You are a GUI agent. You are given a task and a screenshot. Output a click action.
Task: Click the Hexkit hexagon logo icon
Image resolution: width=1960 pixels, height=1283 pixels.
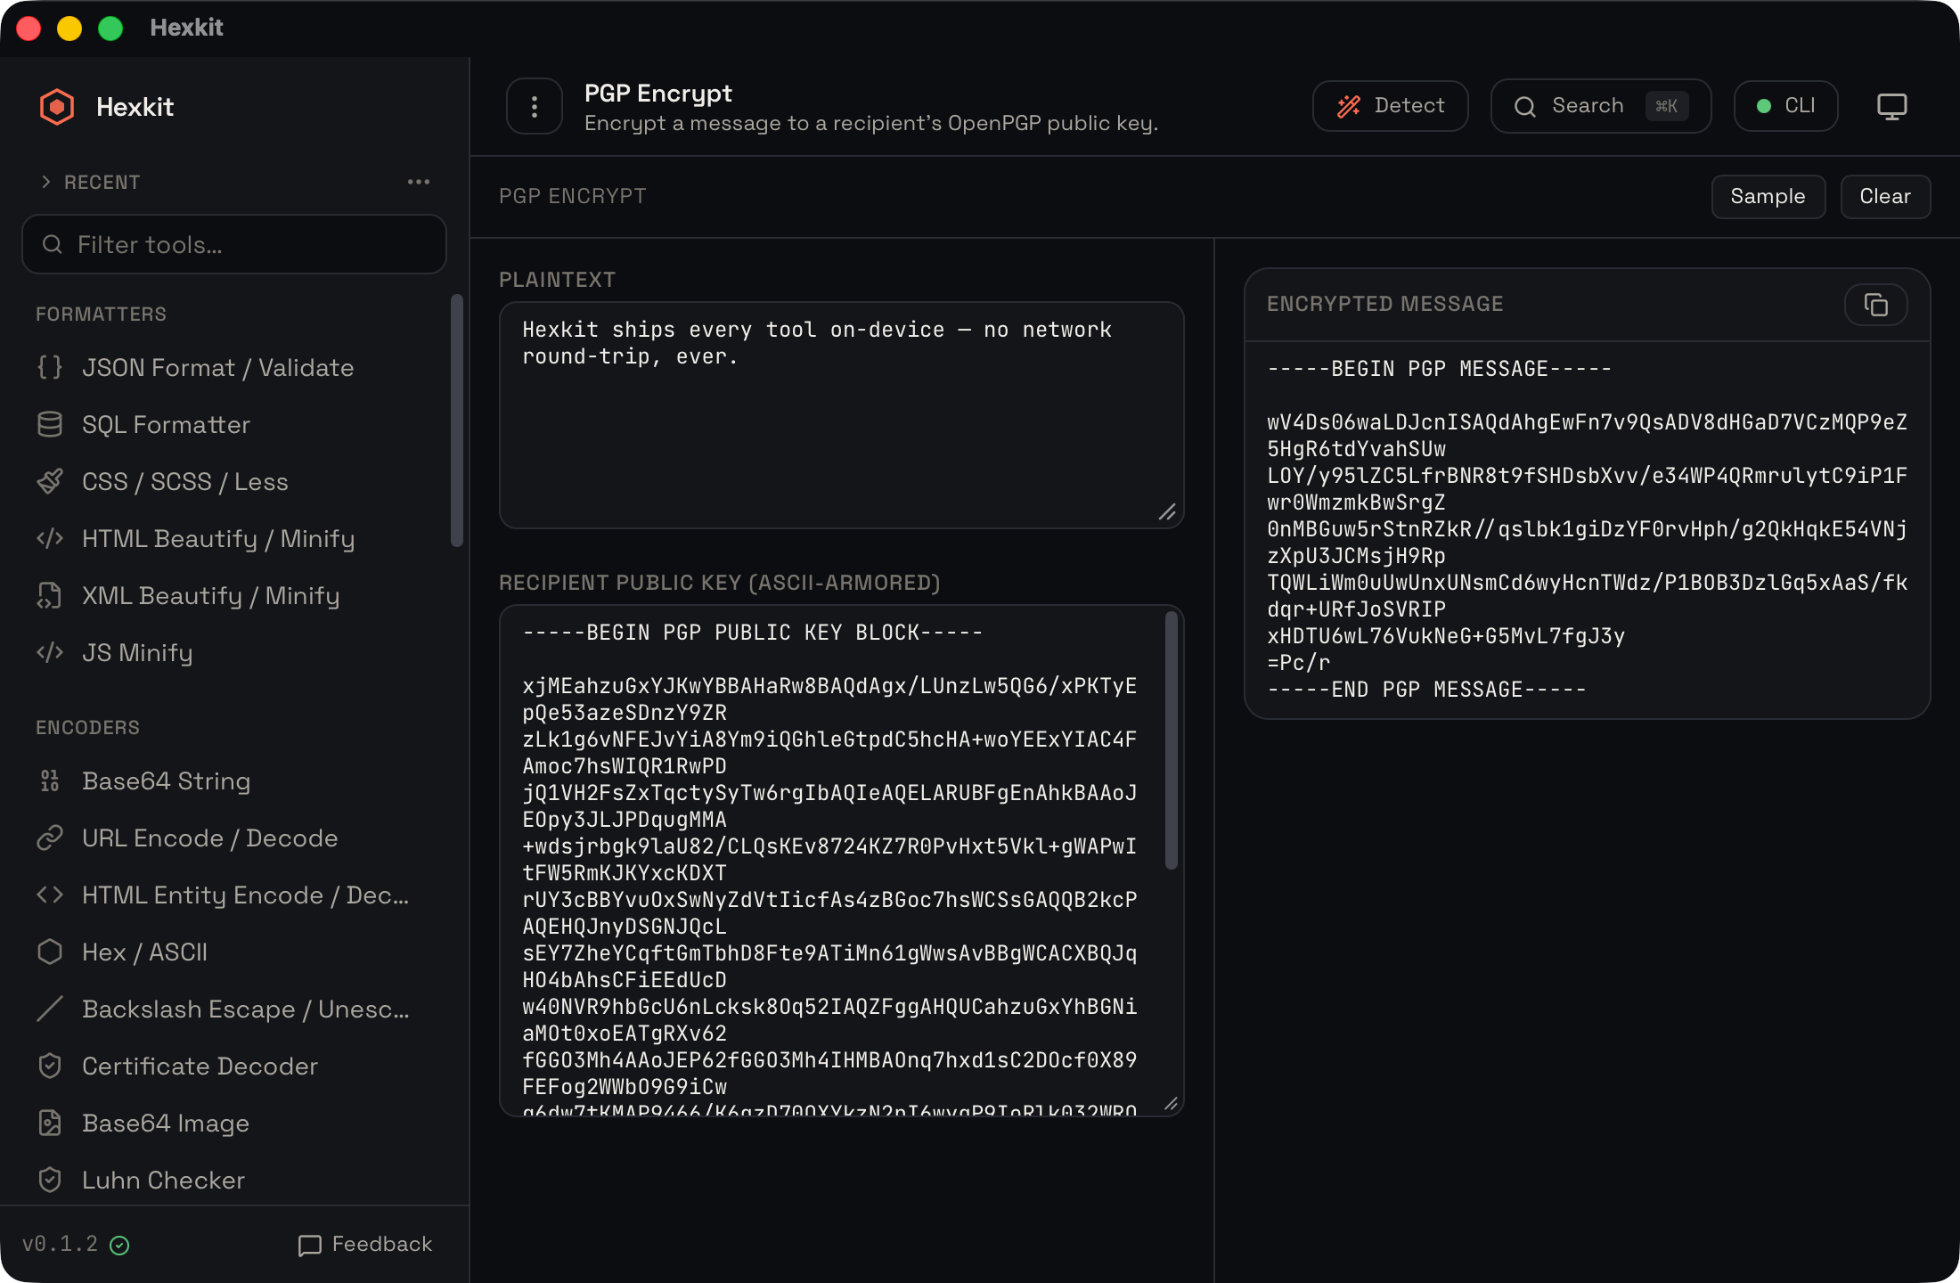coord(57,107)
